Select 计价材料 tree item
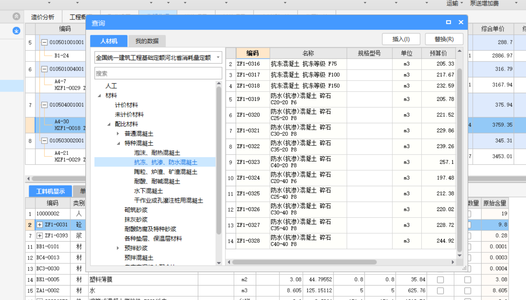This screenshot has height=300, width=526. [126, 105]
